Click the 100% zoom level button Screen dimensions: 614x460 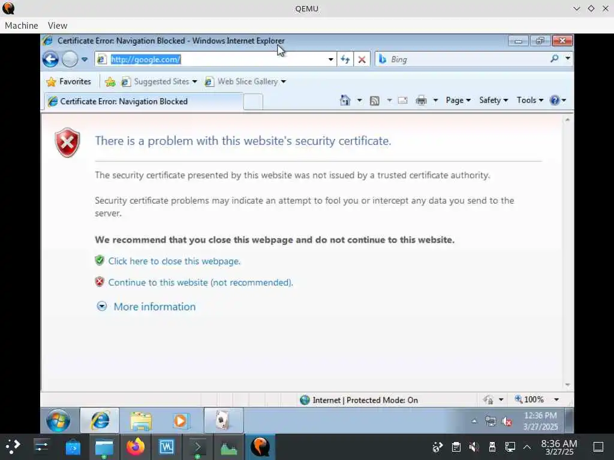coord(529,400)
